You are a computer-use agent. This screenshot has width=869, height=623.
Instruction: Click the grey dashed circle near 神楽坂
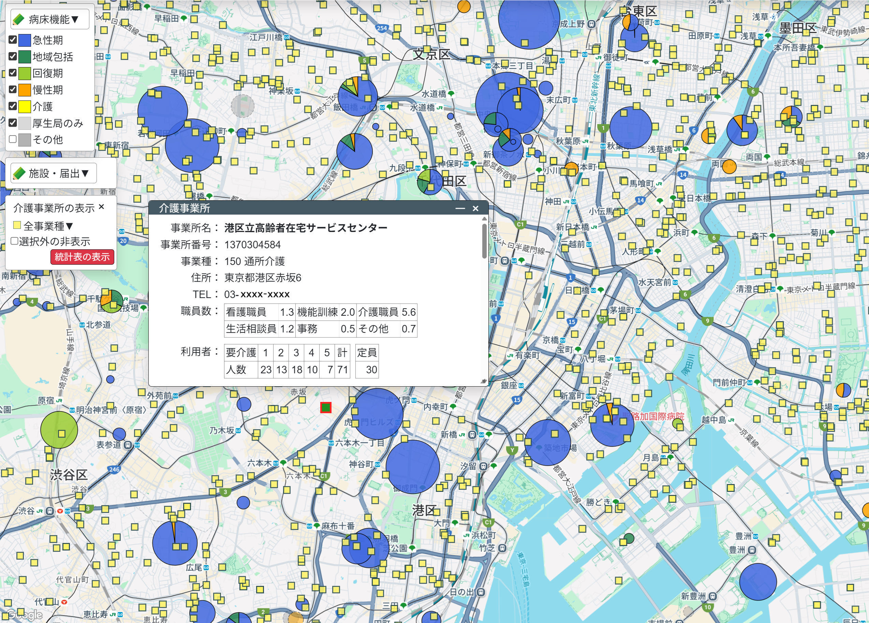point(242,106)
